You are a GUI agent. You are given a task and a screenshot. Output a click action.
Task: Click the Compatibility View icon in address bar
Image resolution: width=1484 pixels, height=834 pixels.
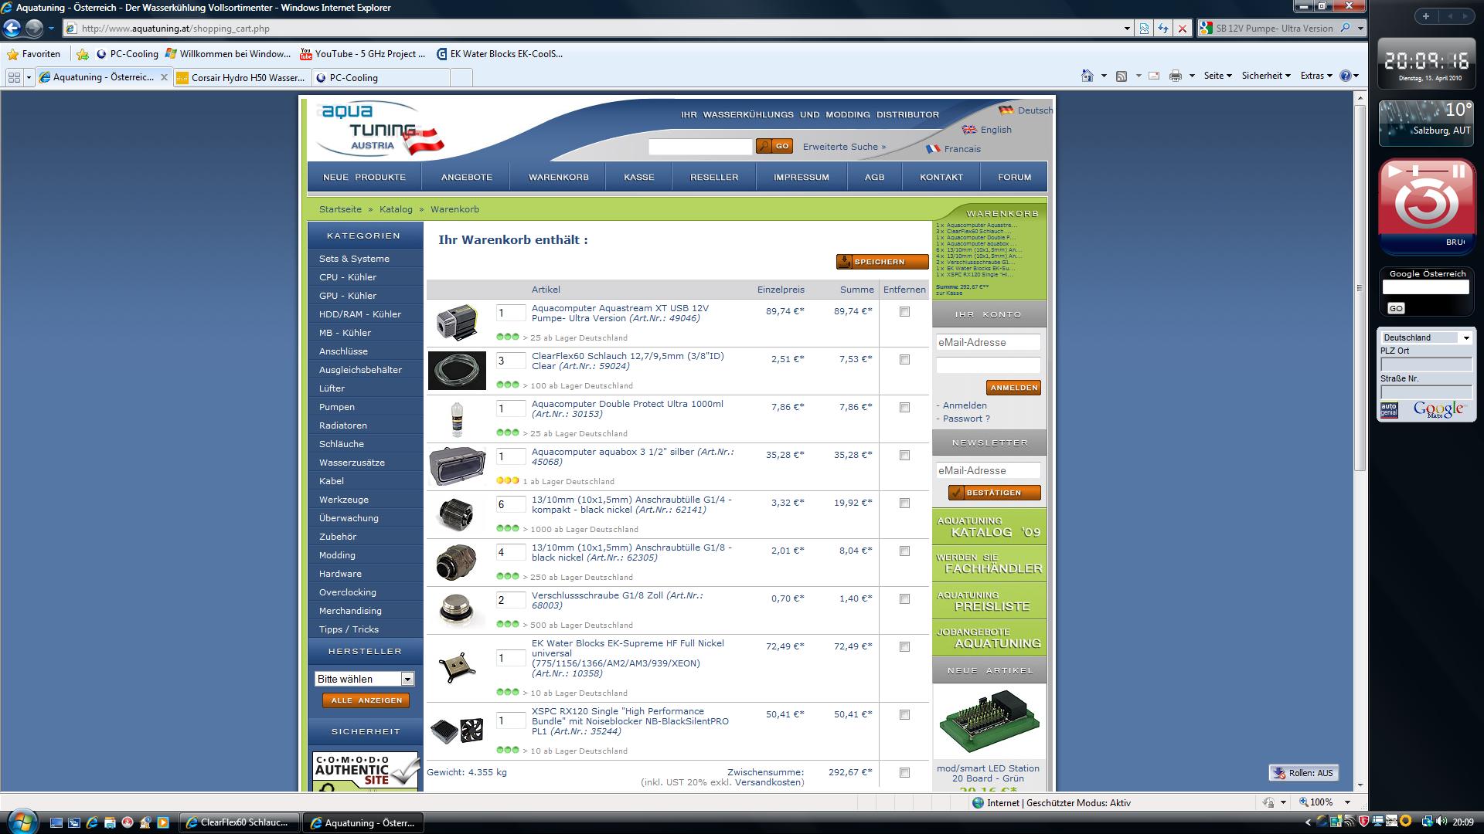coord(1145,29)
